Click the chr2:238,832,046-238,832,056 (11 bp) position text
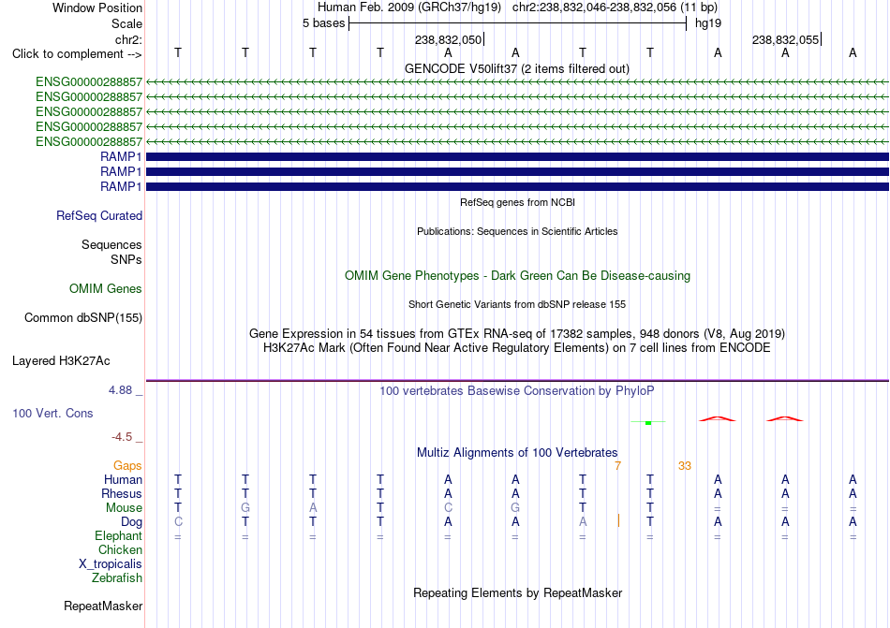This screenshot has width=890, height=628. (x=615, y=7)
